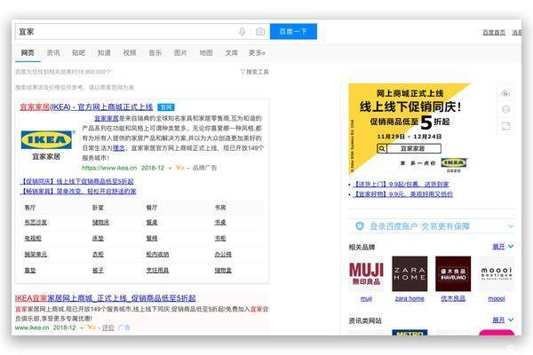Open the 宜家家居(IKEA) official store result title
The image size is (533, 355).
86,106
